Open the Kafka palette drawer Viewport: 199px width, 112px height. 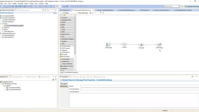pyautogui.click(x=67, y=25)
